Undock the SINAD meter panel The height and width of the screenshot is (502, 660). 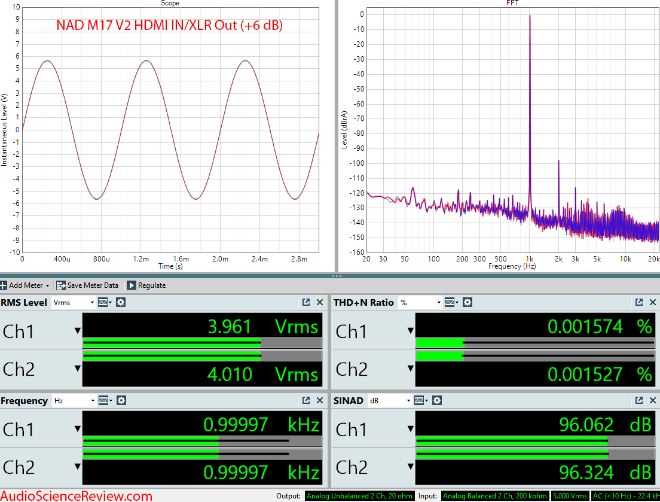coord(639,401)
